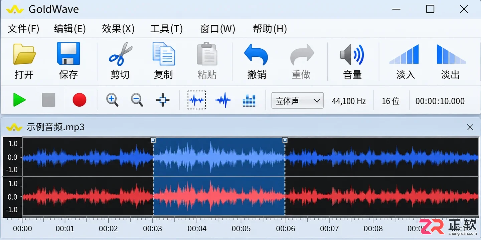This screenshot has width=481, height=240.
Task: Open the 帮助(H) menu
Action: click(x=270, y=29)
